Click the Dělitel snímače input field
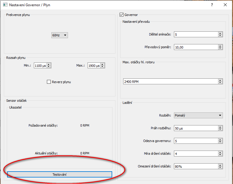Viewport: 233px width, 184px height. [x=196, y=34]
